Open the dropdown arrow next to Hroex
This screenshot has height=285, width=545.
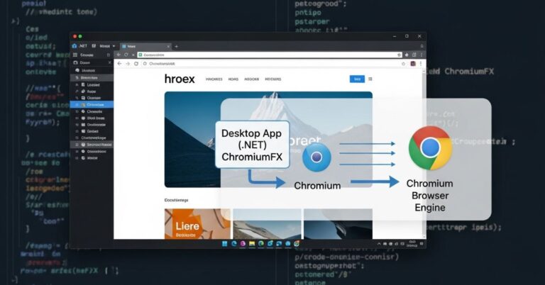(114, 46)
